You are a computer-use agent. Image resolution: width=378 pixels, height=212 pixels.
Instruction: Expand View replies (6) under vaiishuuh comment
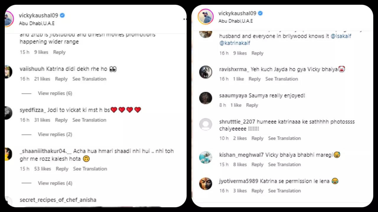(55, 93)
